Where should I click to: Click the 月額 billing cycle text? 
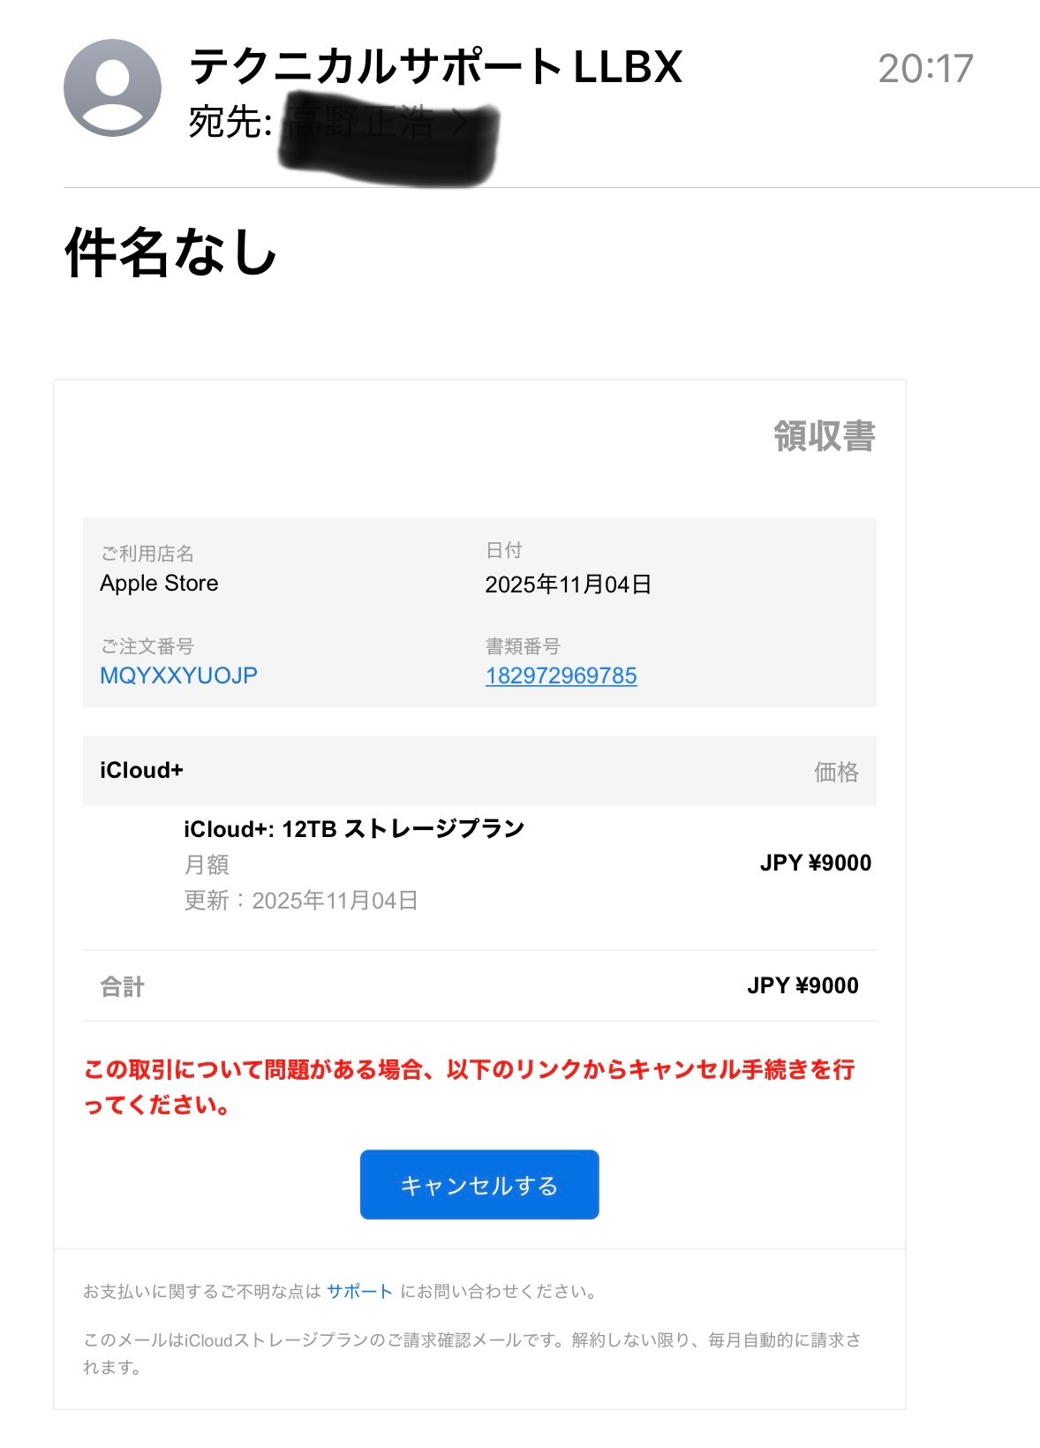[206, 864]
